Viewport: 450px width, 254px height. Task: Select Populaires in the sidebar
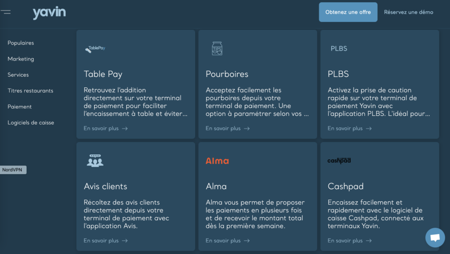pos(21,43)
